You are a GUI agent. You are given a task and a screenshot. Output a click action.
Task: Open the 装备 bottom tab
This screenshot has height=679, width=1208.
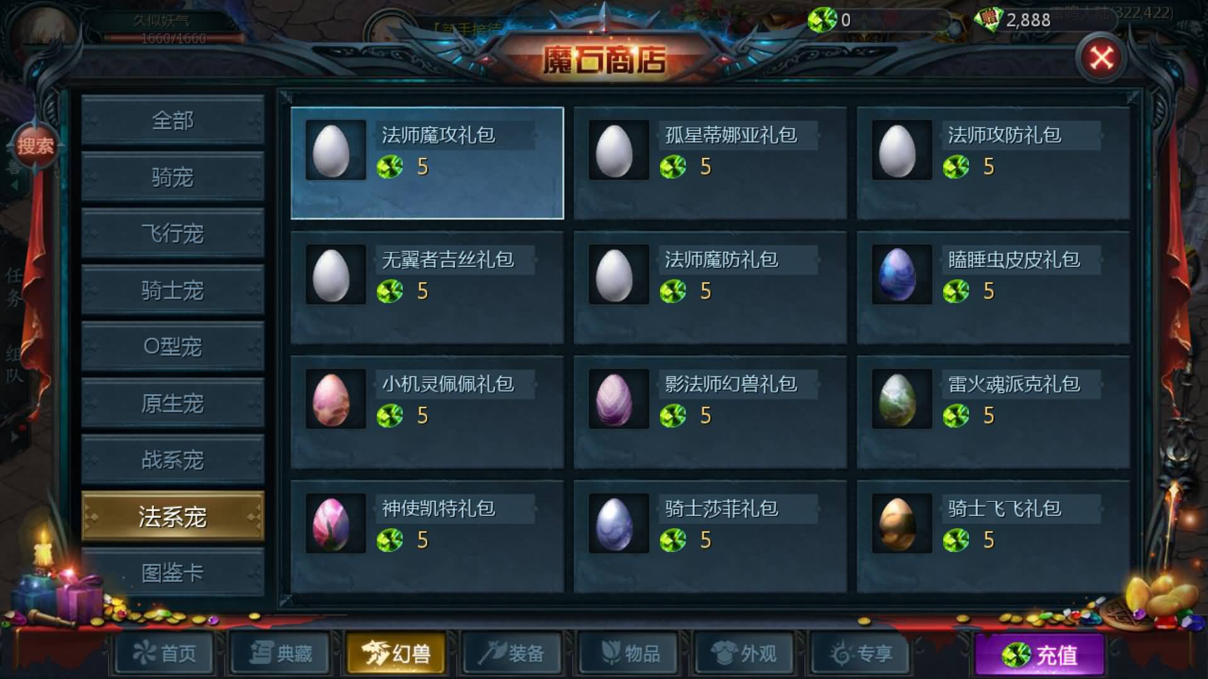pos(512,653)
